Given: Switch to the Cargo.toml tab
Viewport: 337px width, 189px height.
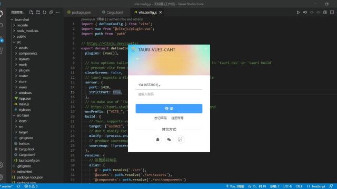Looking at the screenshot, I should (x=113, y=13).
